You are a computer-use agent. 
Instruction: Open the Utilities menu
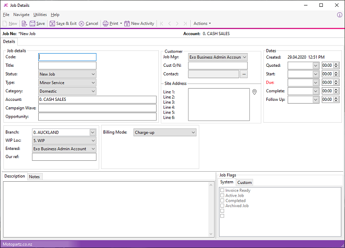click(x=40, y=15)
